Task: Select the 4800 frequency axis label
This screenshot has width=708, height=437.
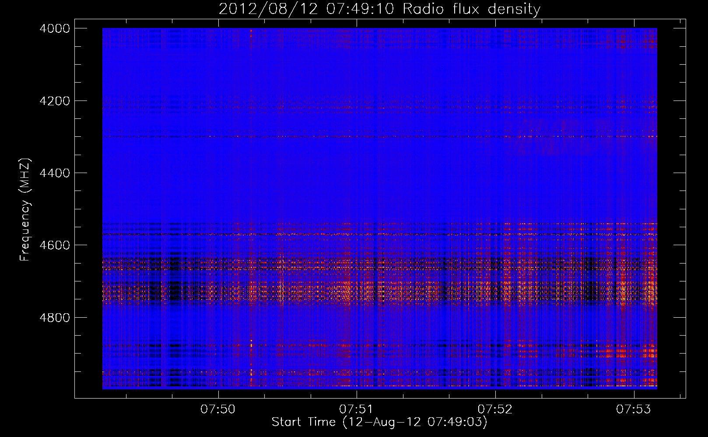Action: (55, 317)
